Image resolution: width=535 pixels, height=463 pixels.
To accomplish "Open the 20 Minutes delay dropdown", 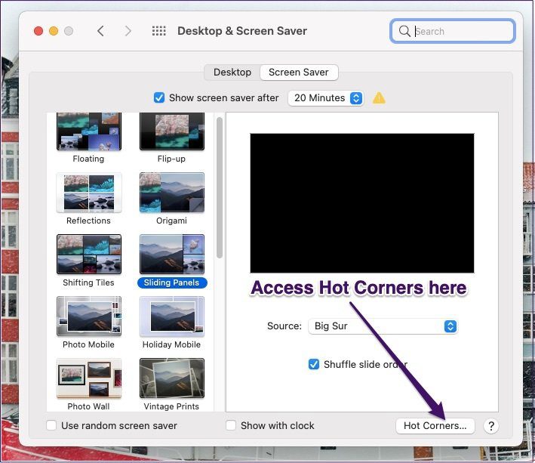I will coord(325,98).
